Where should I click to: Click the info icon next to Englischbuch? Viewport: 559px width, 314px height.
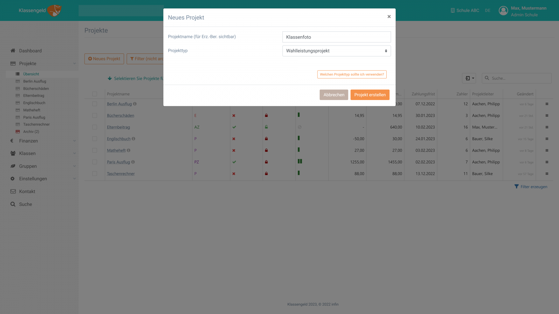(133, 139)
